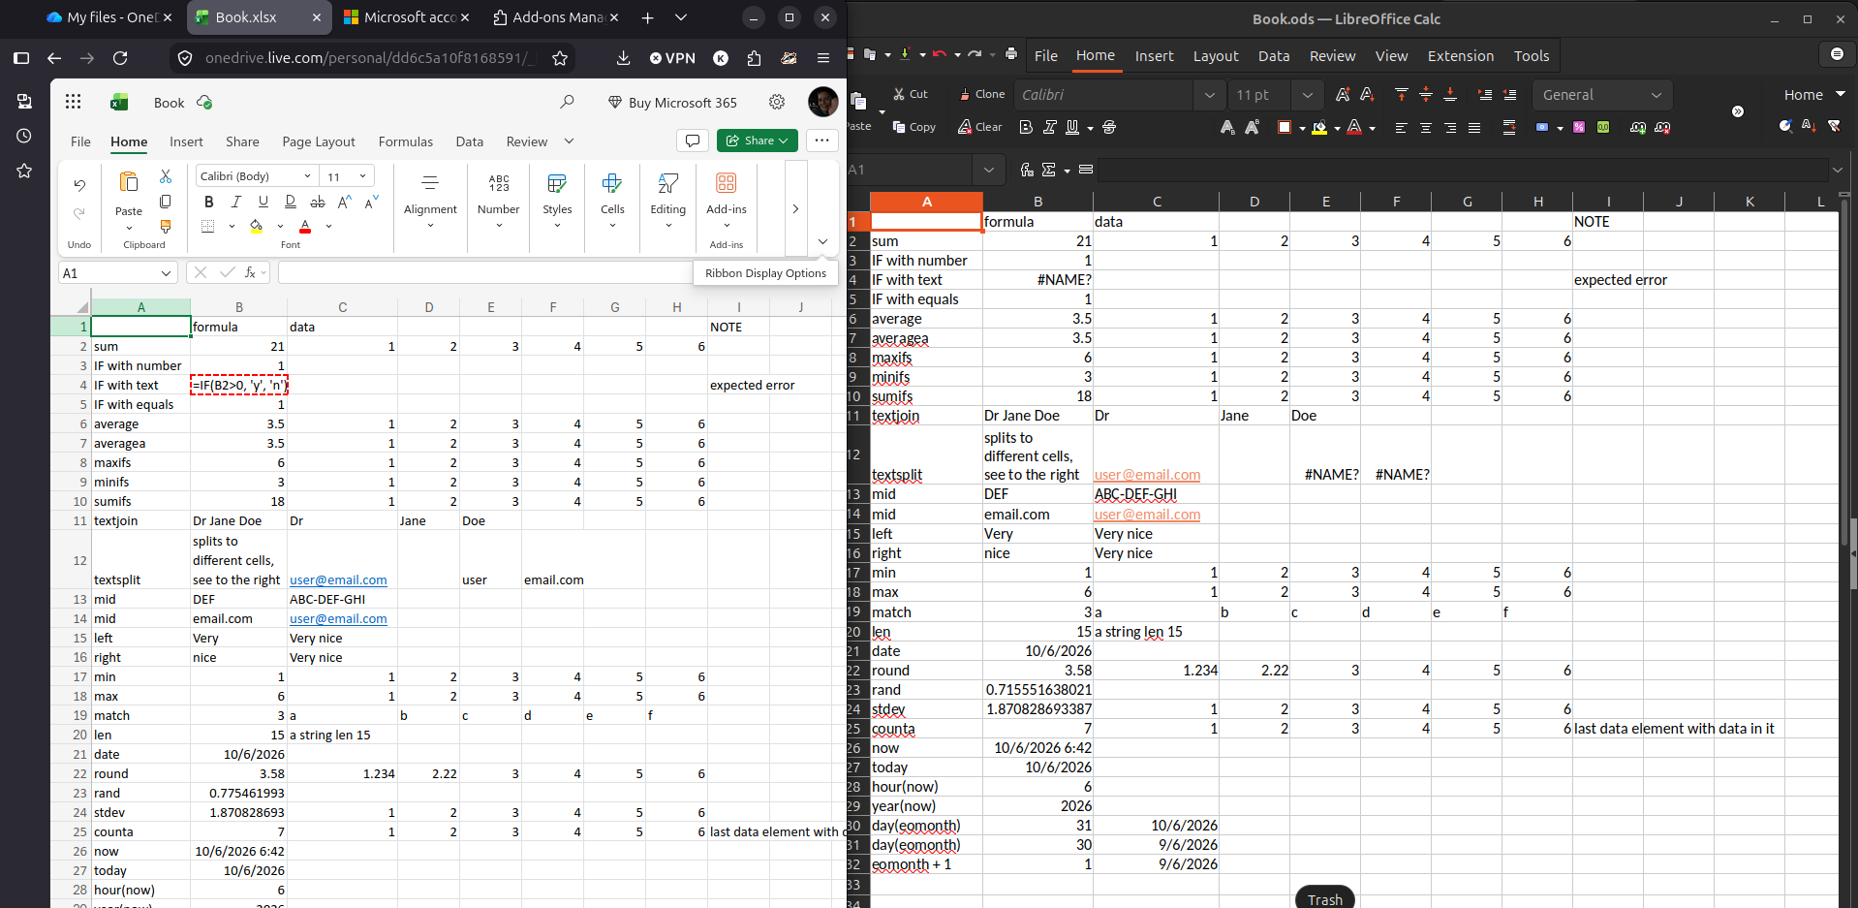The height and width of the screenshot is (908, 1858).
Task: Click the Excel formula bar input
Action: 484,273
